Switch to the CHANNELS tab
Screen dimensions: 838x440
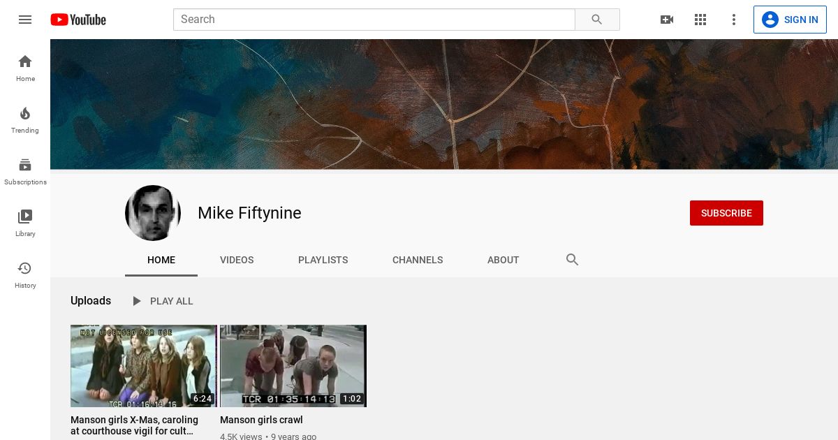click(x=418, y=260)
